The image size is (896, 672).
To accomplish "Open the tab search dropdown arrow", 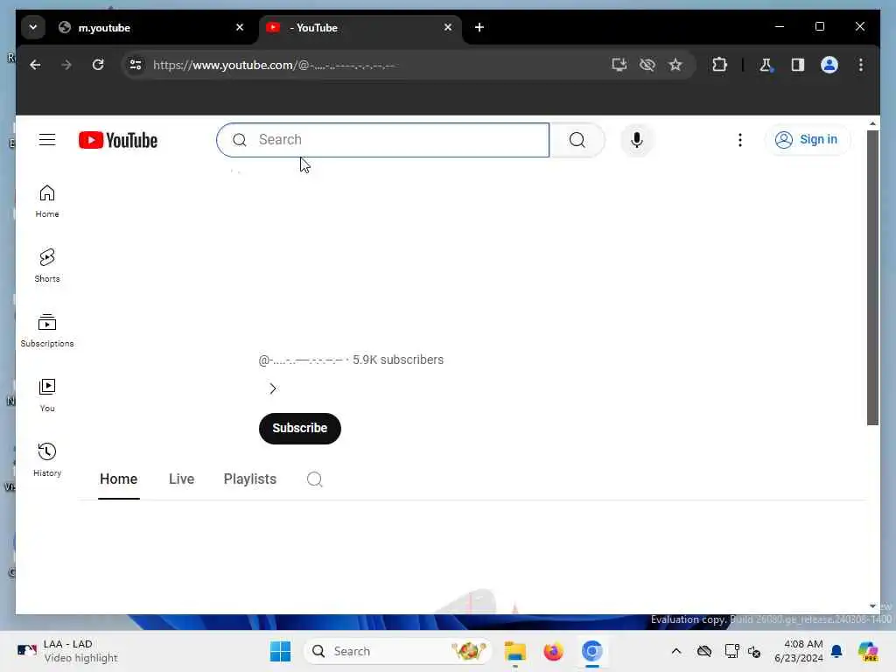I will click(x=33, y=27).
